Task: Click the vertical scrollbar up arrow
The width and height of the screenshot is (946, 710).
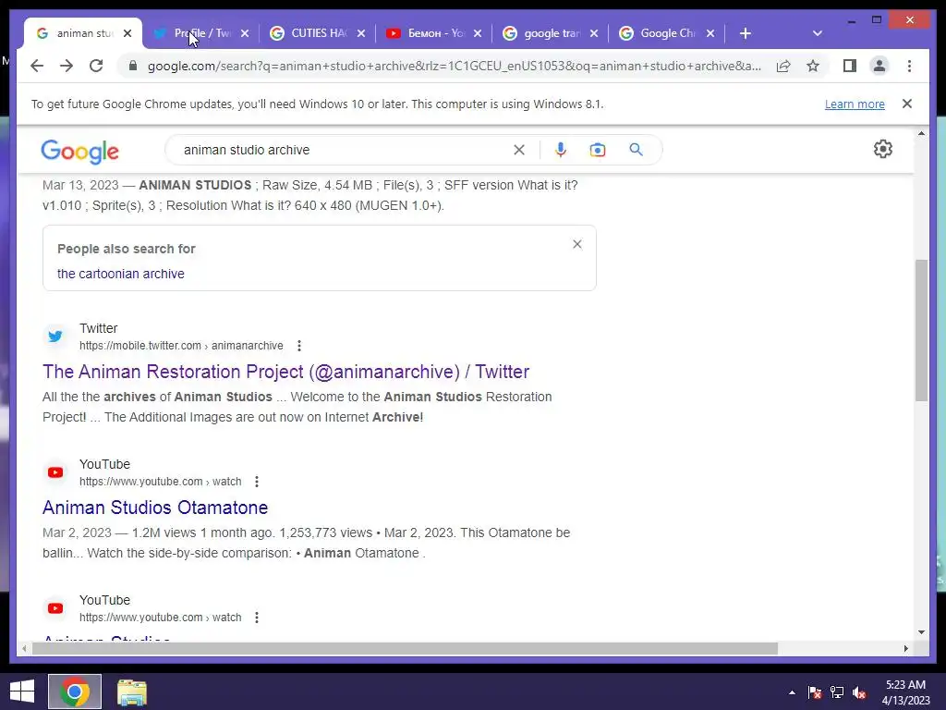Action: pyautogui.click(x=921, y=133)
